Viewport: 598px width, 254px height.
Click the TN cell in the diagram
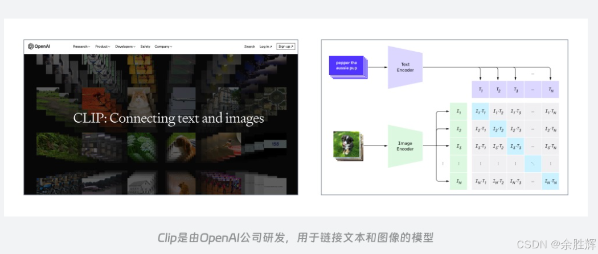pos(550,89)
